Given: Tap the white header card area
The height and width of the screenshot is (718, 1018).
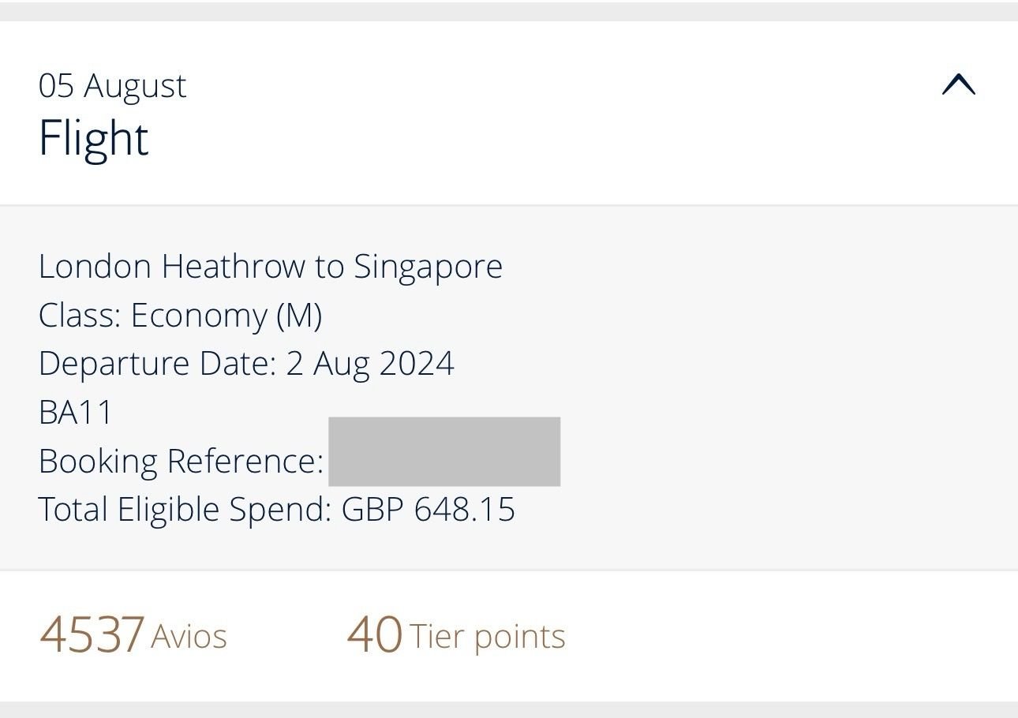Looking at the screenshot, I should 509,112.
